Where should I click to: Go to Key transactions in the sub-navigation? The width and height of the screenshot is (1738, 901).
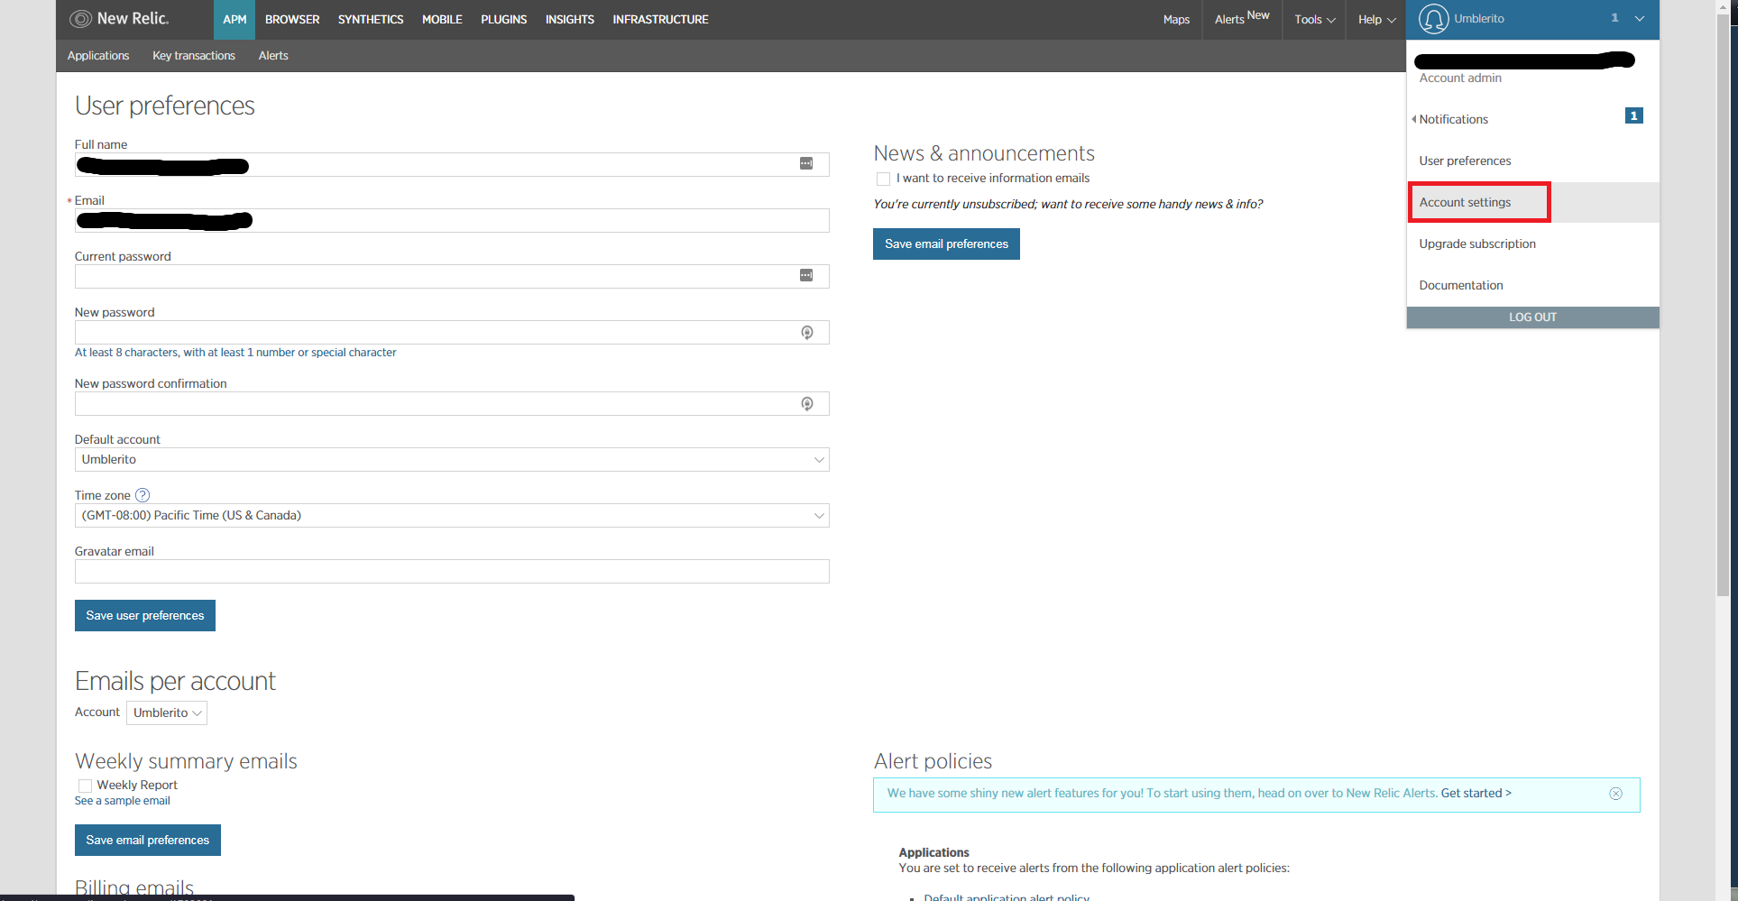tap(194, 56)
